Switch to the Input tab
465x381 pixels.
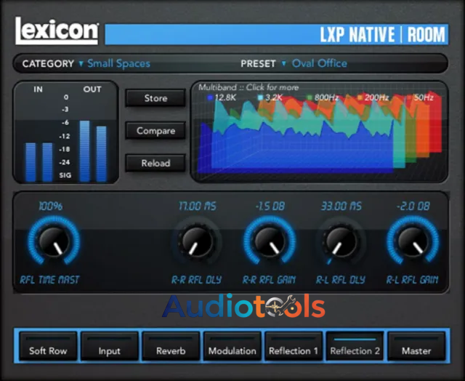click(x=110, y=346)
